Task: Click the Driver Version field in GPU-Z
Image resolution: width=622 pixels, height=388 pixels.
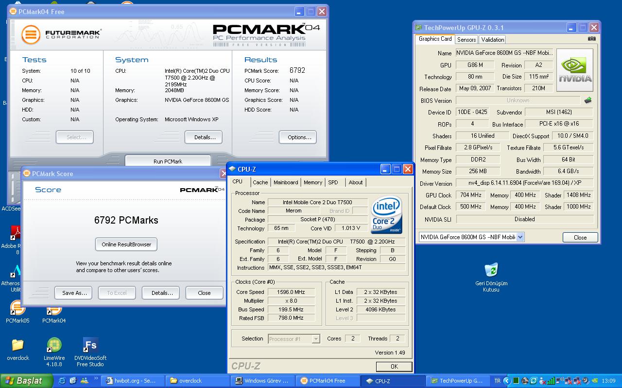Action: [x=524, y=183]
